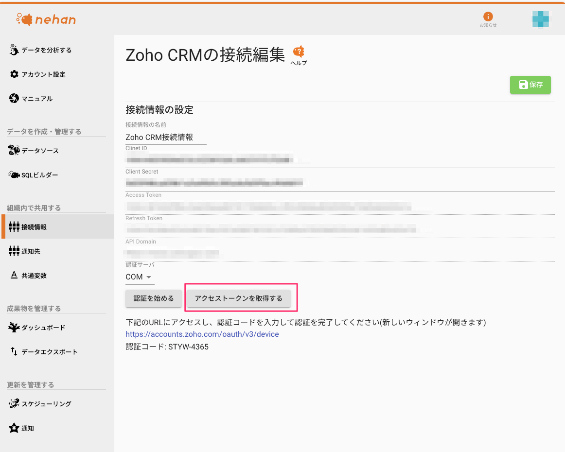Click the スケジューリング sidebar icon
The image size is (565, 452).
click(x=14, y=403)
